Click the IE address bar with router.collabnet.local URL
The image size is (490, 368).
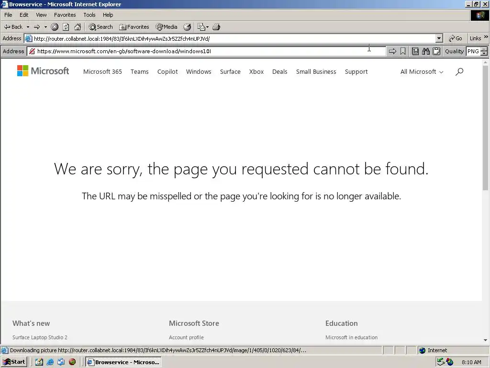pos(230,38)
